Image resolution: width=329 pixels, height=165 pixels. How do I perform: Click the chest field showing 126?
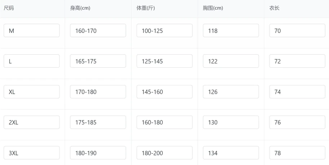(231, 92)
